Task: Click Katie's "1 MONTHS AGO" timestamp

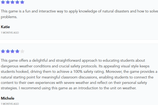Action: [10, 33]
